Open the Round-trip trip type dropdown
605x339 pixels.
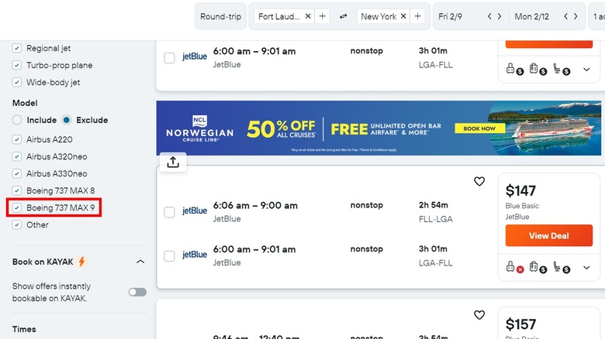pyautogui.click(x=221, y=16)
